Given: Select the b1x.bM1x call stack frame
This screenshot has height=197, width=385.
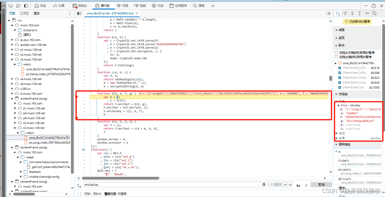Looking at the screenshot, I should [344, 170].
